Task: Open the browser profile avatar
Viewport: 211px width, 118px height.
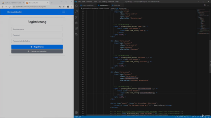Action: click(x=68, y=7)
